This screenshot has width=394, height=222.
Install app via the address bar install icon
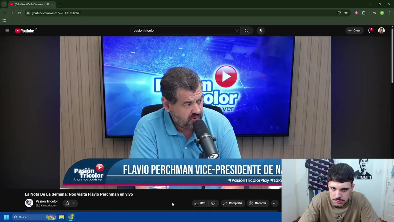pyautogui.click(x=339, y=13)
